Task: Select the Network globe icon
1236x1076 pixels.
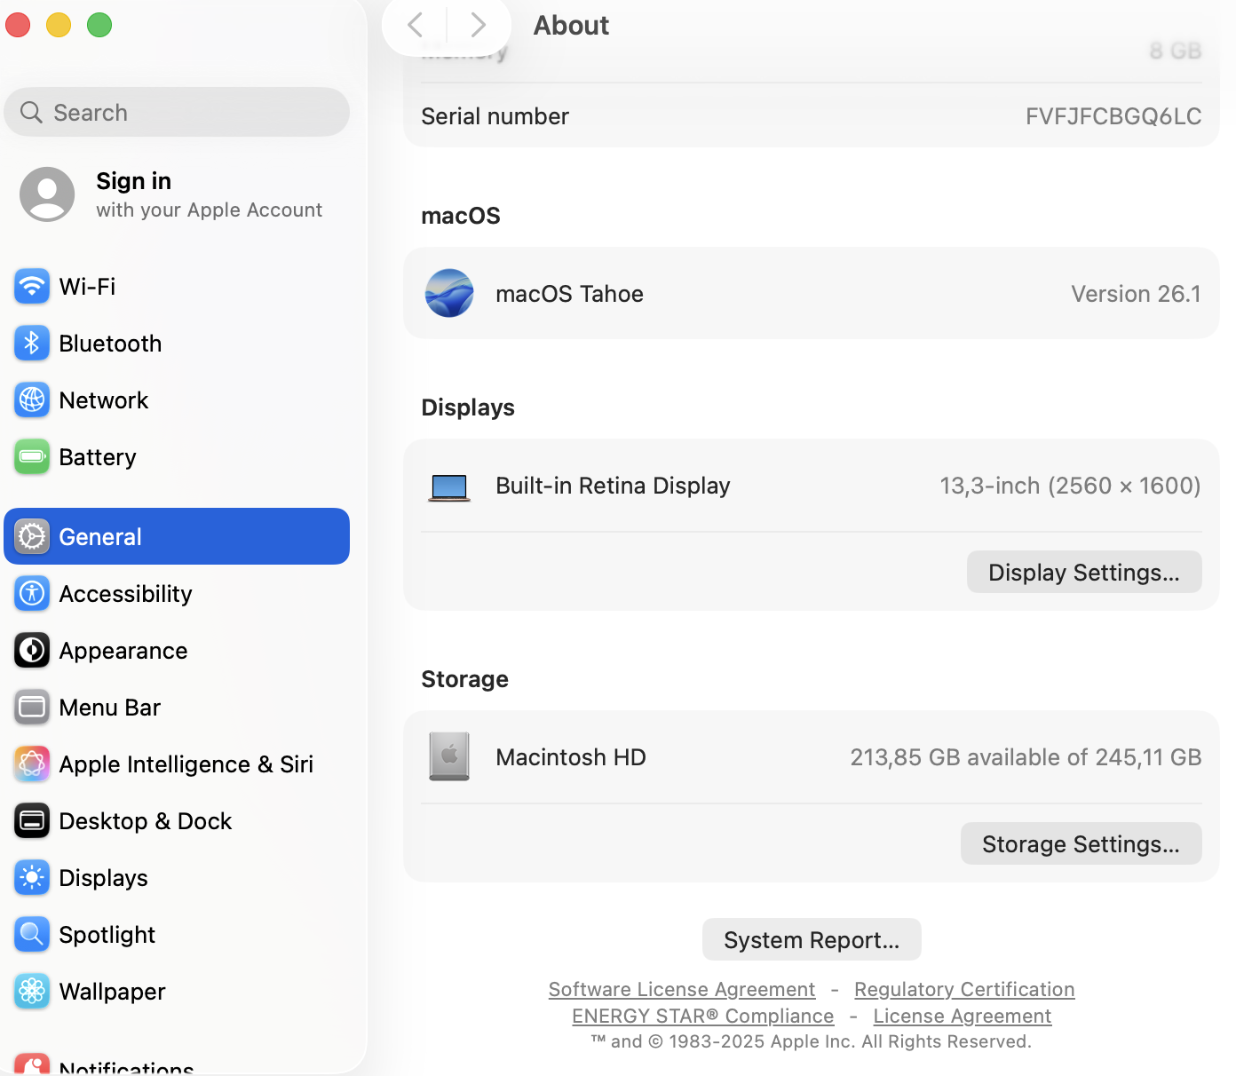Action: pos(32,400)
